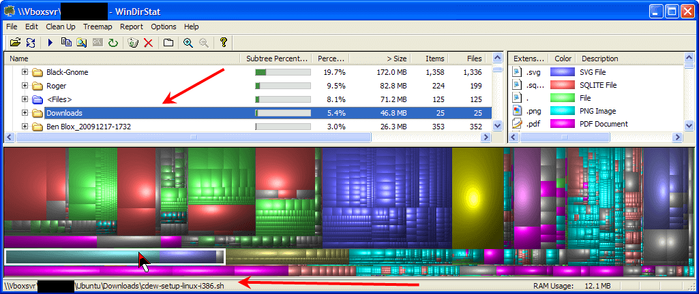
Task: Click the .png file type icon
Action: (517, 111)
